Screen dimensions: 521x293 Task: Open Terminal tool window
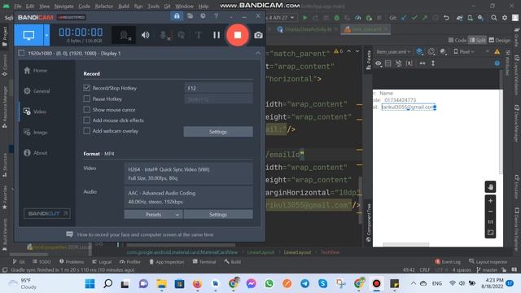coord(204,262)
